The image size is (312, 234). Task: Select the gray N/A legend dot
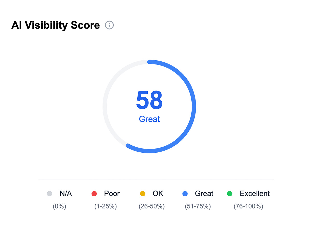[x=49, y=194]
